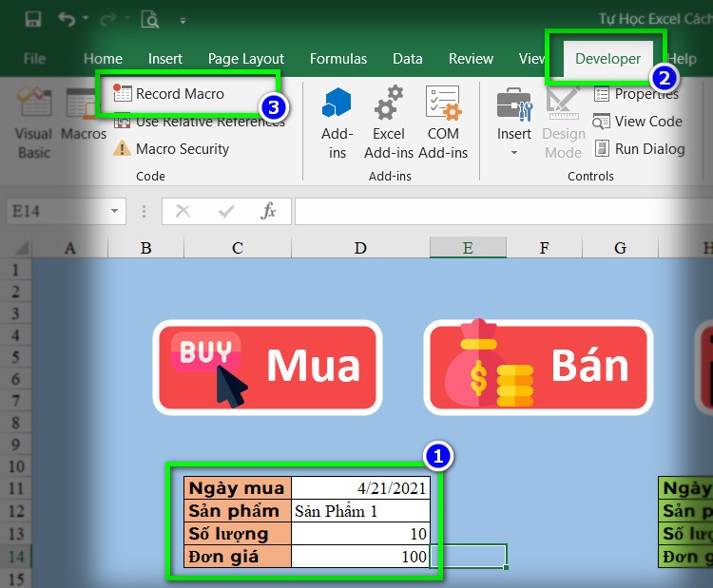Select row 14 header

click(x=15, y=557)
